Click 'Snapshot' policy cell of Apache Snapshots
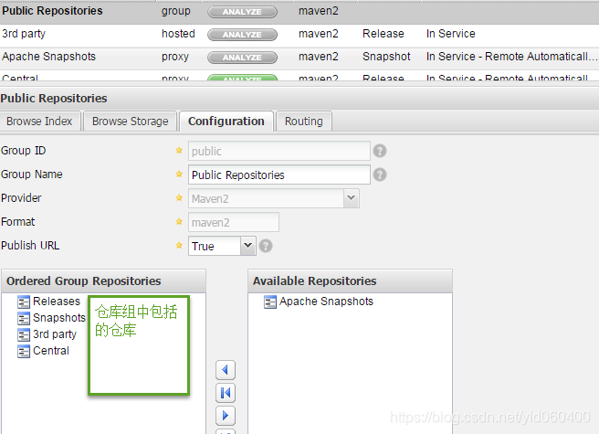This screenshot has width=599, height=434. [x=386, y=57]
